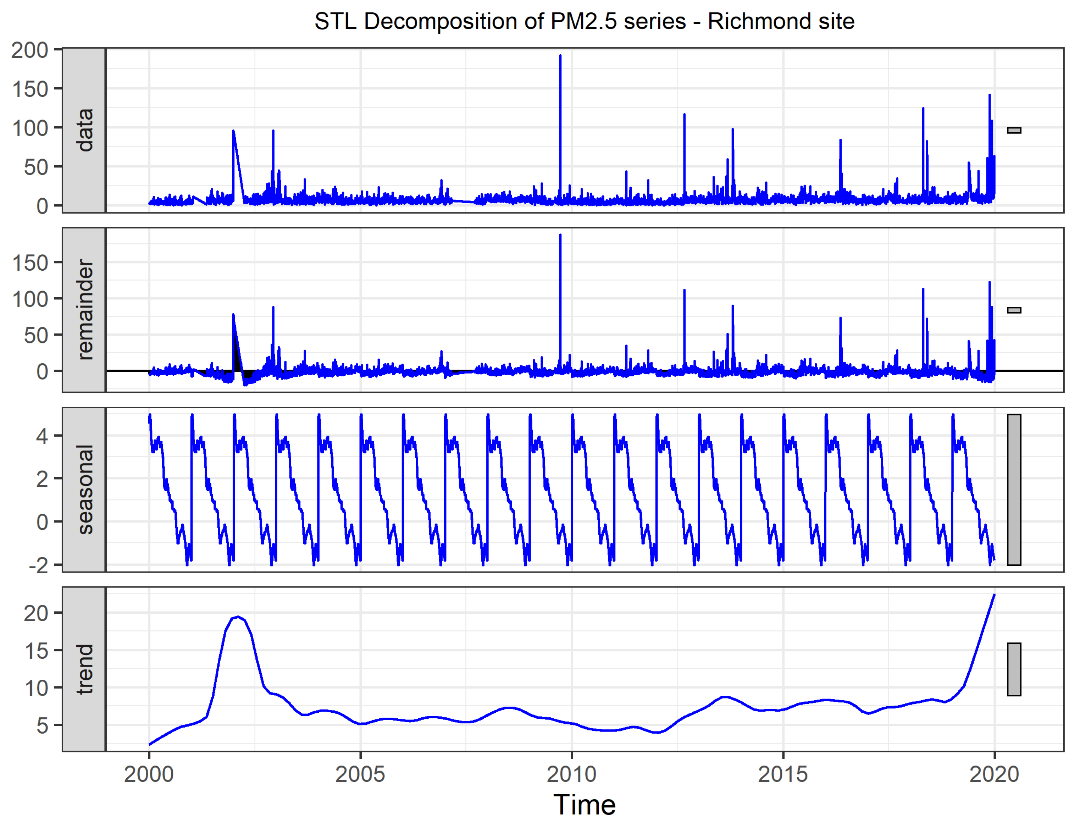Click the 2005 x-axis tick label
This screenshot has height=823, width=1080.
(x=360, y=774)
